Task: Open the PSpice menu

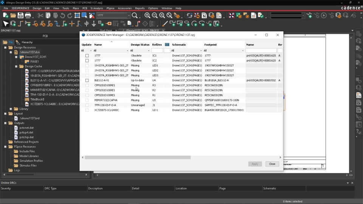Action: coord(110,8)
